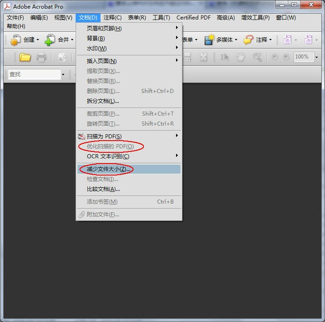Click the fit width icon
Screen dimensions: 325x322
coord(187,57)
